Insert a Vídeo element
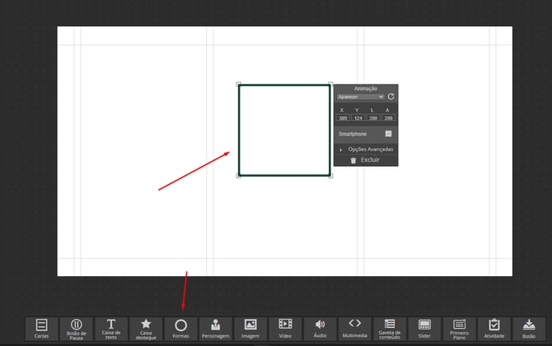This screenshot has width=552, height=346. point(285,329)
